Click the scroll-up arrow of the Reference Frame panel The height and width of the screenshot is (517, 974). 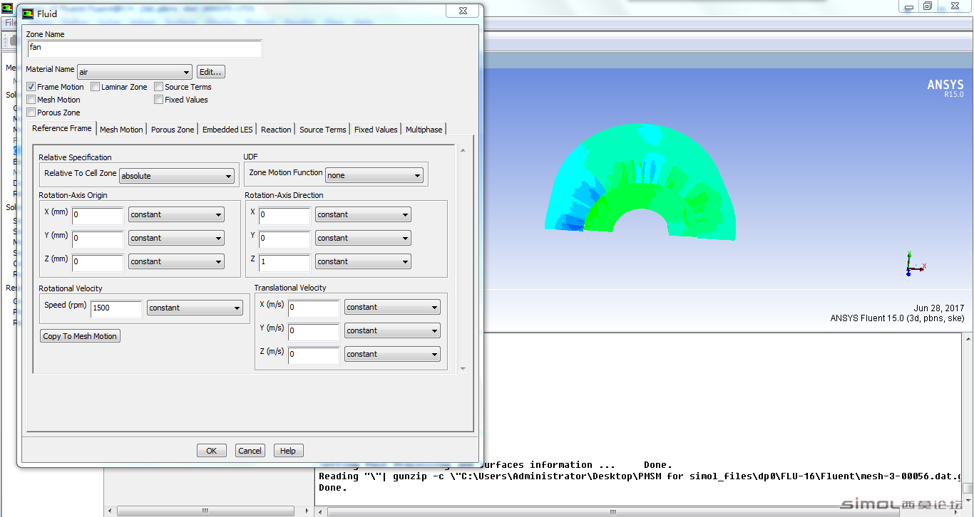click(x=463, y=150)
